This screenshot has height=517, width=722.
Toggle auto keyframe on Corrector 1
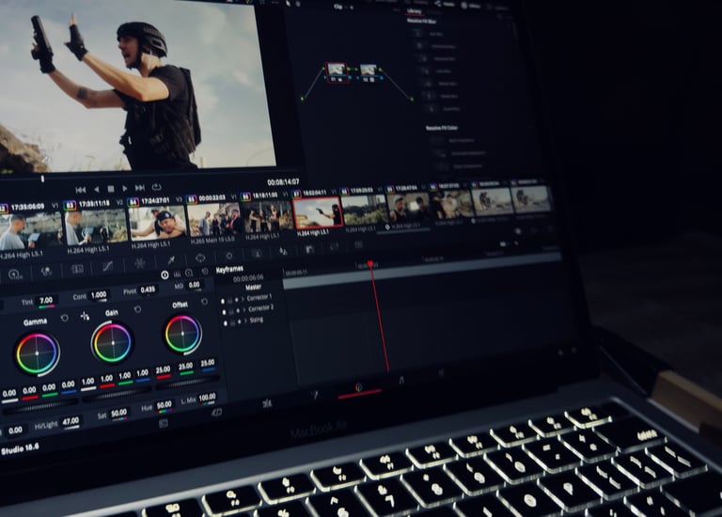pyautogui.click(x=237, y=300)
